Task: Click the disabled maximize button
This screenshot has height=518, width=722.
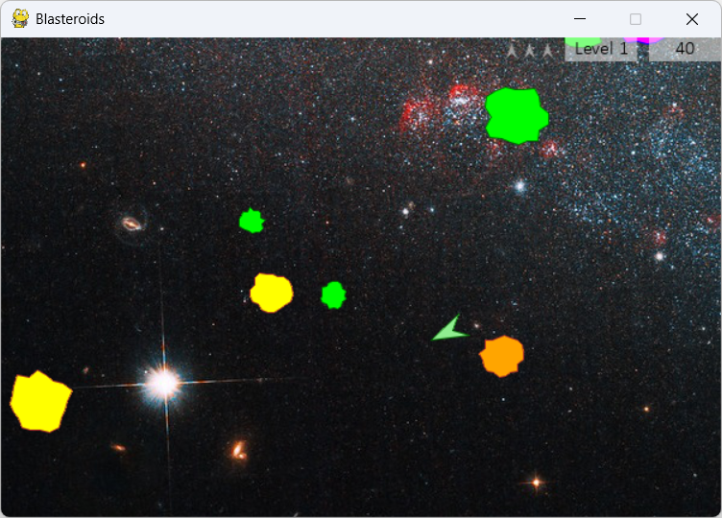Action: click(x=635, y=19)
